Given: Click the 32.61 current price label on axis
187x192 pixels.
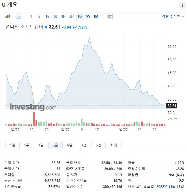Looking at the screenshot, I should 171,106.
